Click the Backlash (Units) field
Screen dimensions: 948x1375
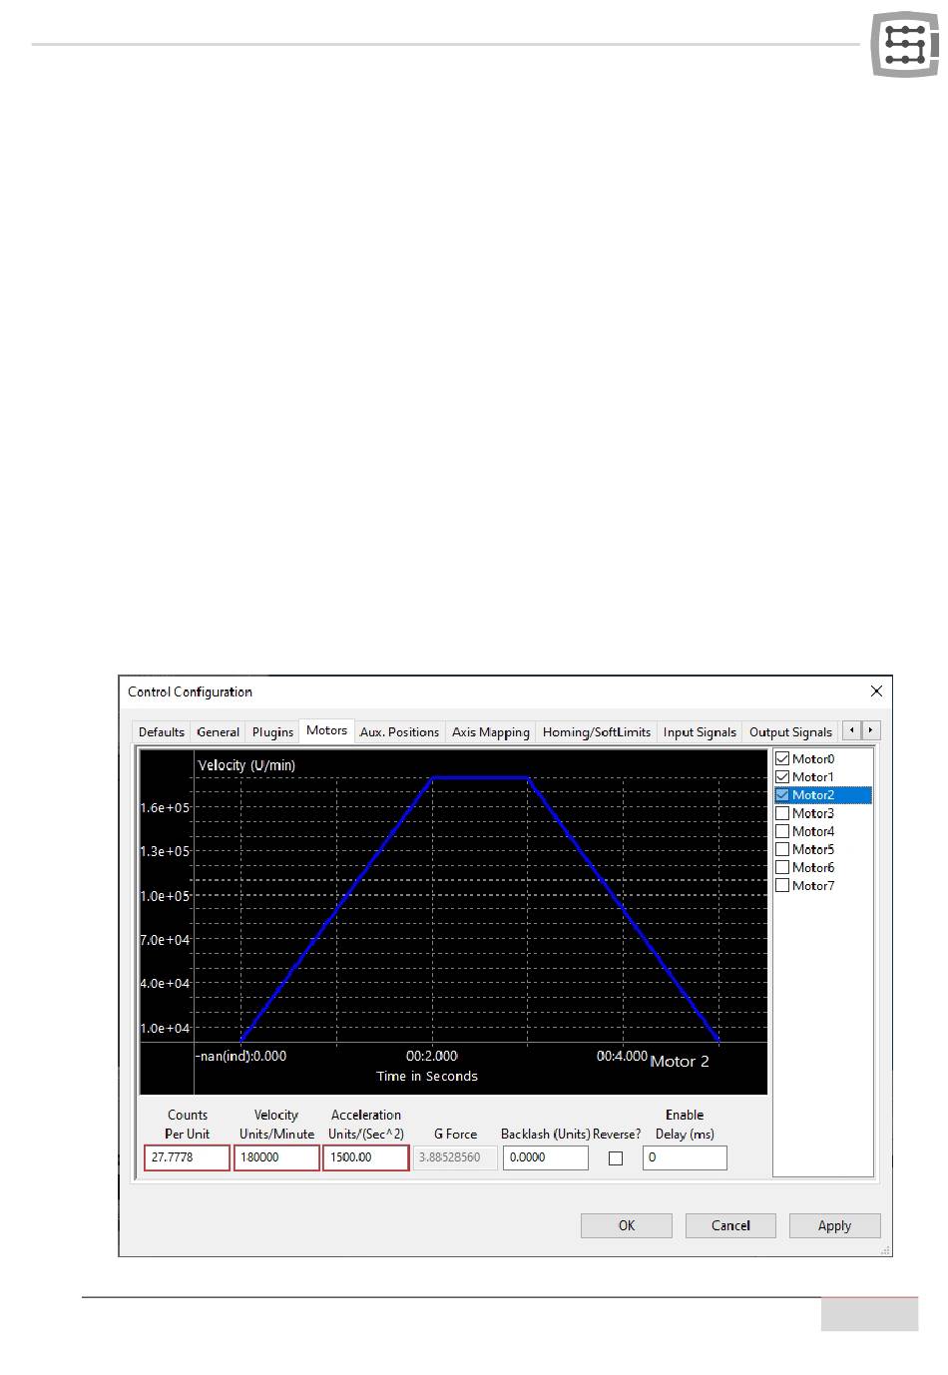[546, 1157]
